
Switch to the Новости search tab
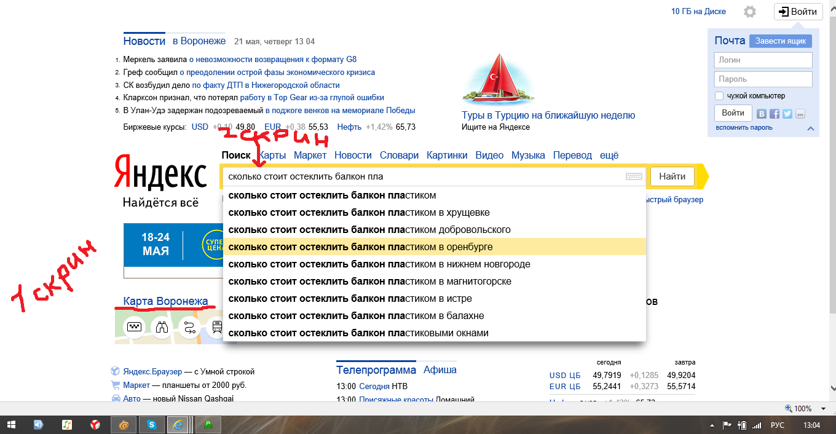353,156
